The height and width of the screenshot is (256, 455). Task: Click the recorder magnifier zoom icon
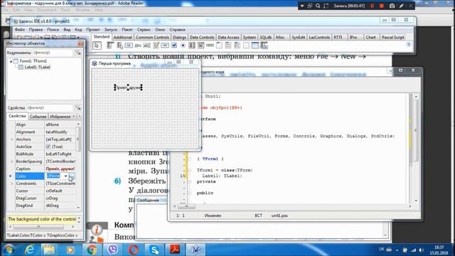coord(318,6)
